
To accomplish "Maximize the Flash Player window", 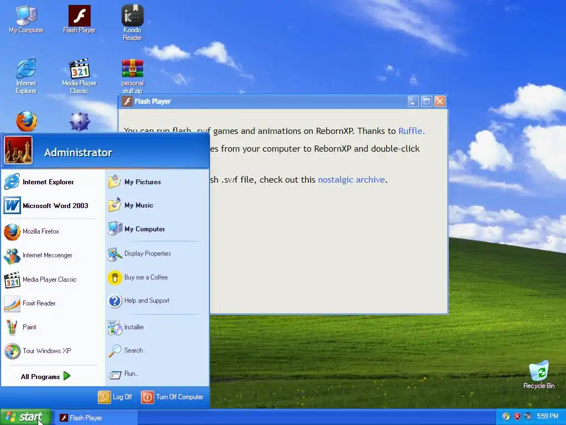I will [x=426, y=101].
